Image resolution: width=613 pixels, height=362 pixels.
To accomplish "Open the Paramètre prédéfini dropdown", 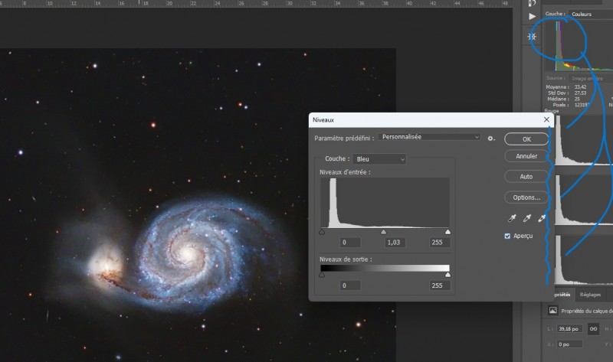I will pyautogui.click(x=429, y=137).
